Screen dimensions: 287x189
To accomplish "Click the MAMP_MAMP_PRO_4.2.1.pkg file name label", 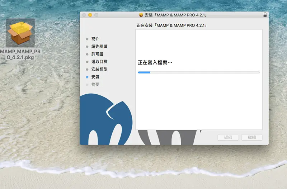I will click(20, 55).
